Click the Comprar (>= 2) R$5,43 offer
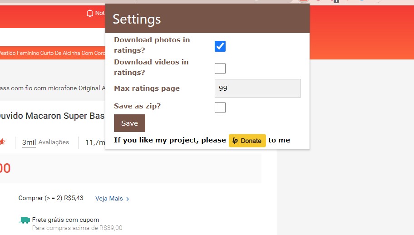The image size is (414, 235). [51, 199]
